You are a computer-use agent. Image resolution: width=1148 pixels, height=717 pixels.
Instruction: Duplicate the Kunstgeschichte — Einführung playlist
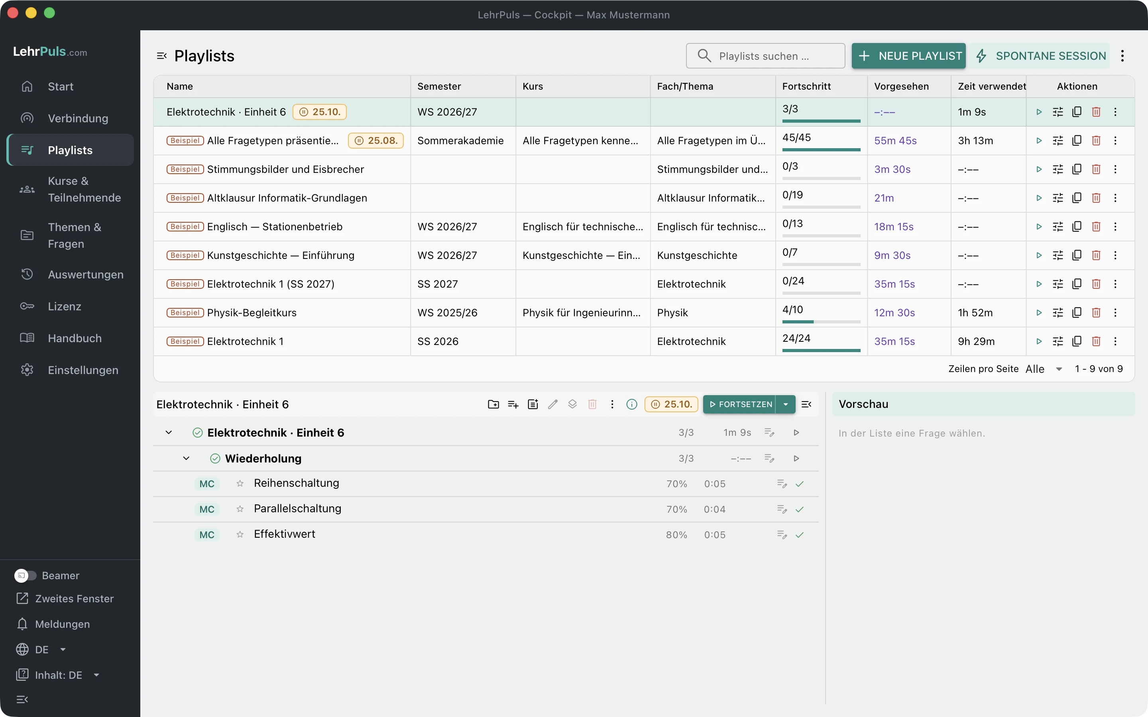click(x=1077, y=255)
